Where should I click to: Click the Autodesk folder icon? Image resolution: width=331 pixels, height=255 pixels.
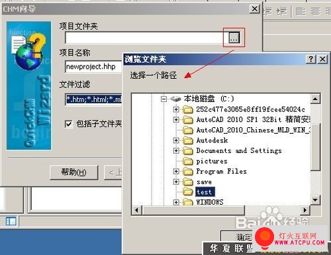[188, 140]
